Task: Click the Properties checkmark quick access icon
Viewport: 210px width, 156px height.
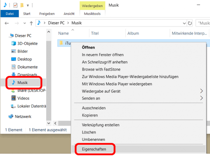Action: [x=15, y=5]
